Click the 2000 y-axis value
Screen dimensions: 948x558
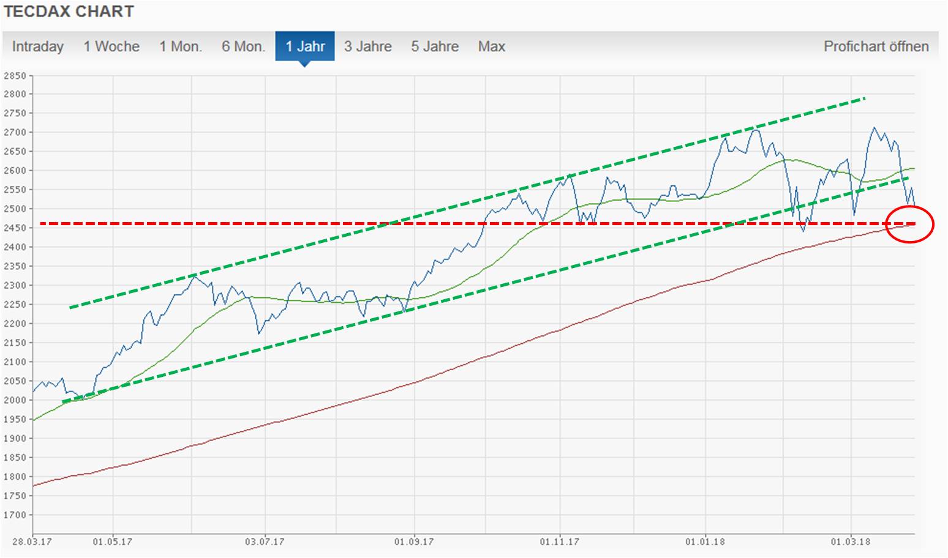click(15, 400)
